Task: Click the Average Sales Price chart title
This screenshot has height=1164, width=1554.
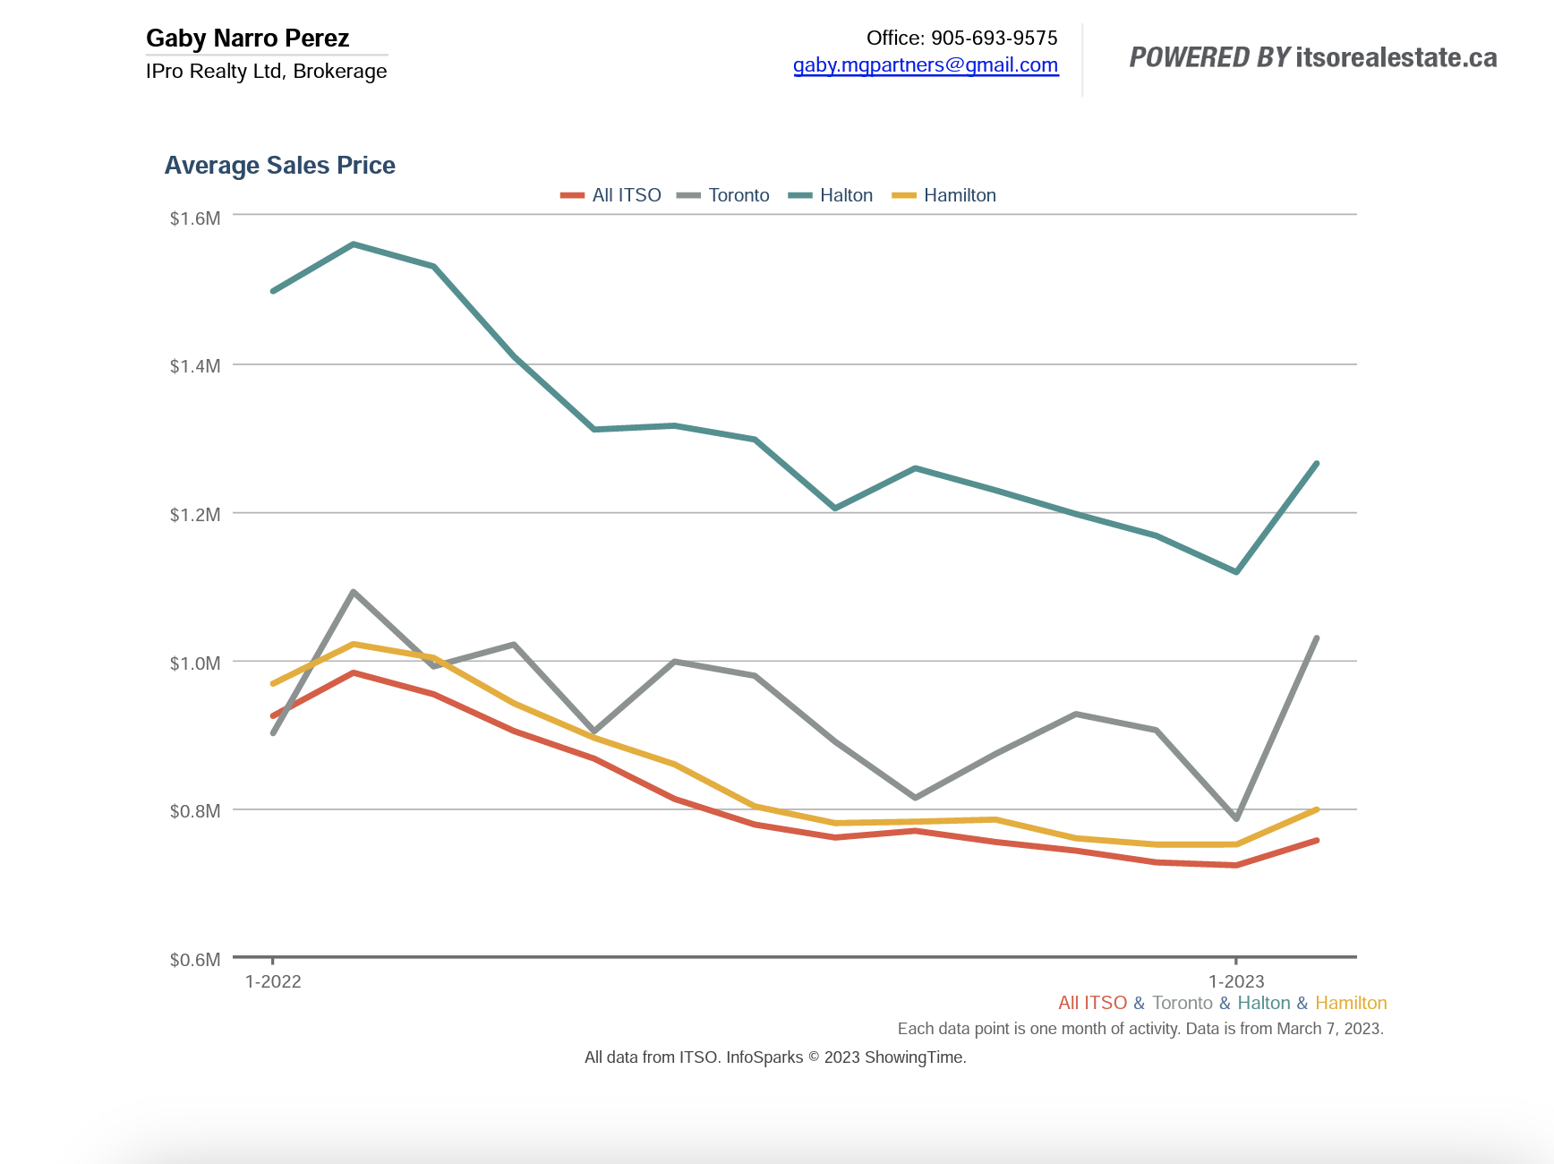Action: [x=279, y=166]
